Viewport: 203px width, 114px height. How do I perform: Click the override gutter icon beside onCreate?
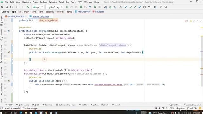[x=9, y=31]
